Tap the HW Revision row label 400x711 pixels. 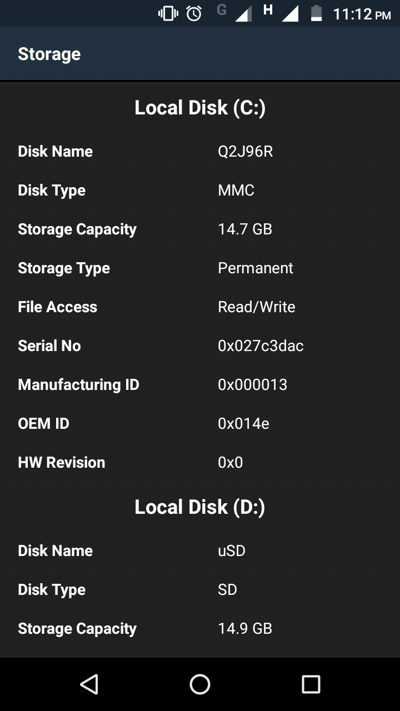[61, 463]
